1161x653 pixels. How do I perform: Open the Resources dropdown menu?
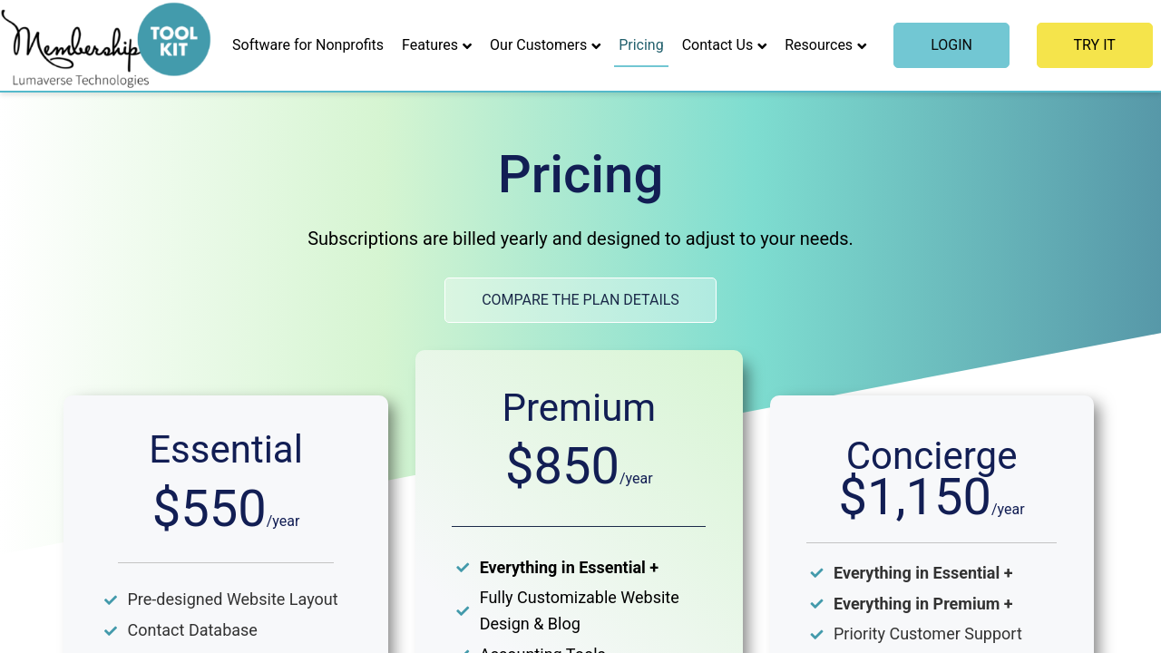[825, 45]
